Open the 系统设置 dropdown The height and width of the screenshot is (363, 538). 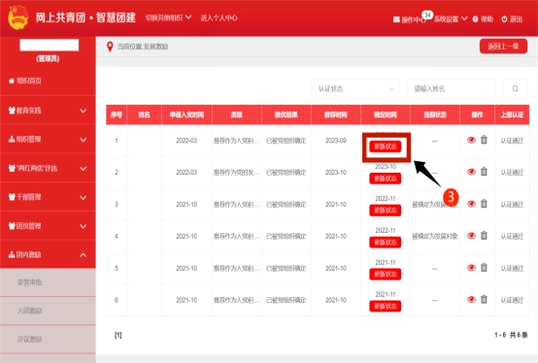tap(451, 18)
